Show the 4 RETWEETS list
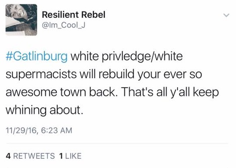Viewport: 236px width, 168px height. pyautogui.click(x=30, y=156)
